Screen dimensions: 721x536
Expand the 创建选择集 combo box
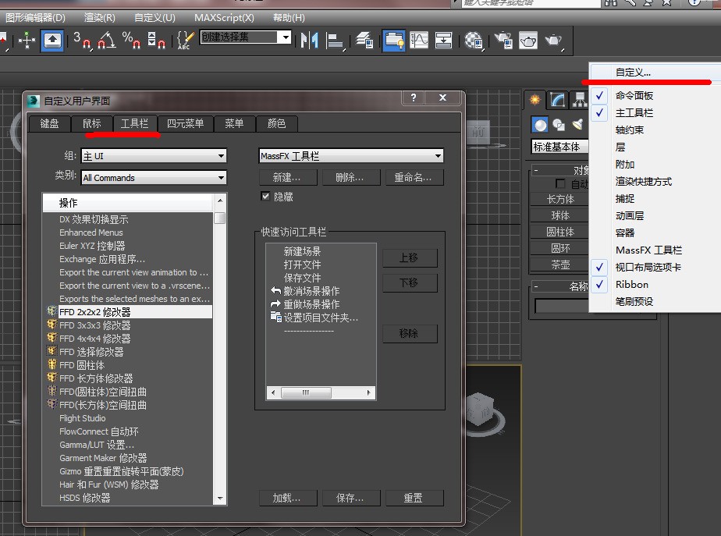[x=284, y=37]
